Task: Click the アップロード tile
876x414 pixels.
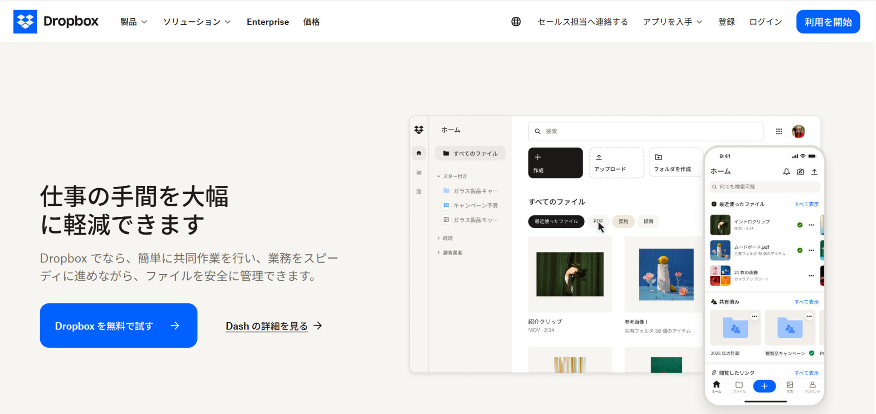Action: pyautogui.click(x=616, y=162)
